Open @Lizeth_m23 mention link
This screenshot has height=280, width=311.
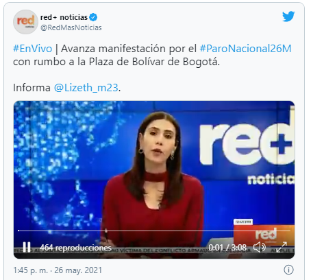click(86, 88)
